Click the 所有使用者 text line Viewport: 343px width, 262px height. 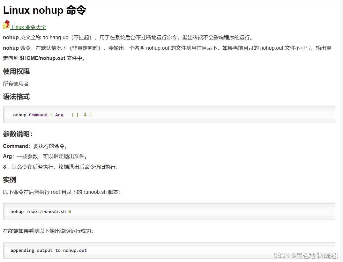(16, 84)
